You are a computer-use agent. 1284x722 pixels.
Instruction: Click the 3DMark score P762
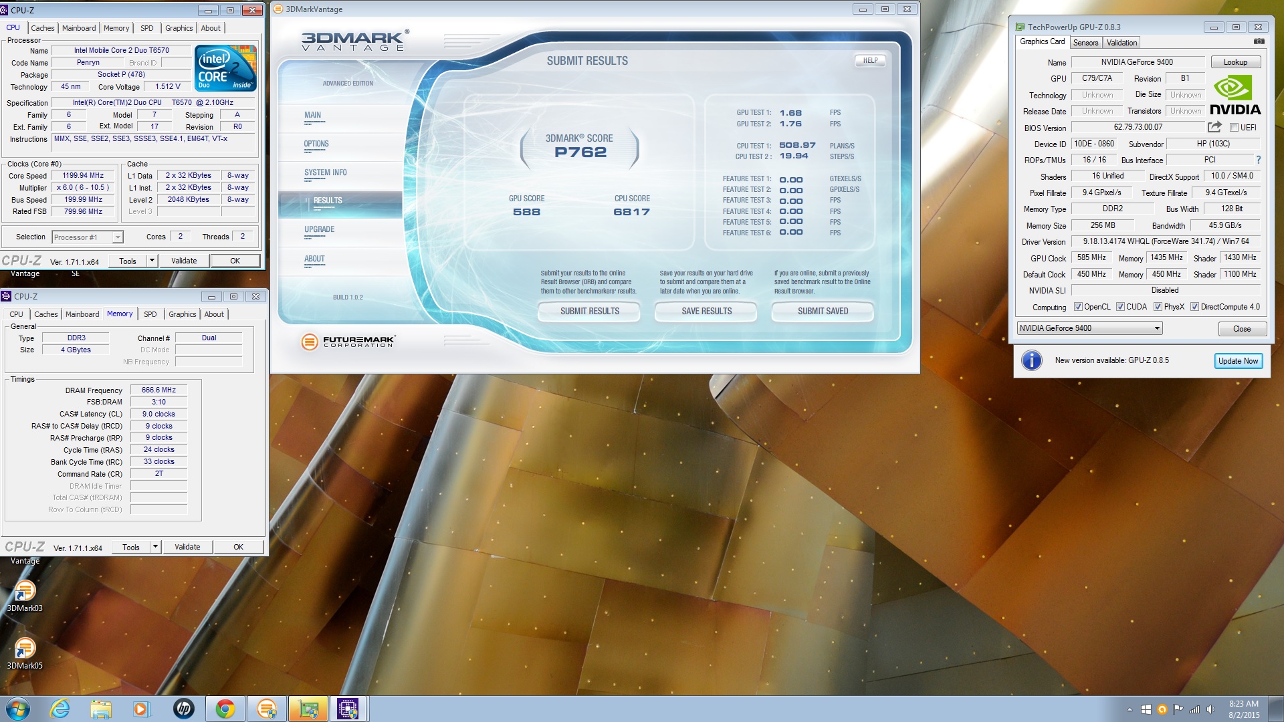coord(580,152)
